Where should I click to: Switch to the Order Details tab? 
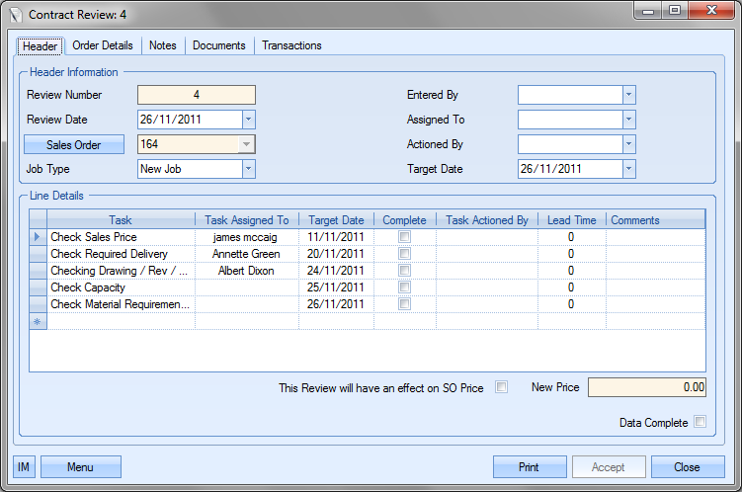tap(103, 45)
